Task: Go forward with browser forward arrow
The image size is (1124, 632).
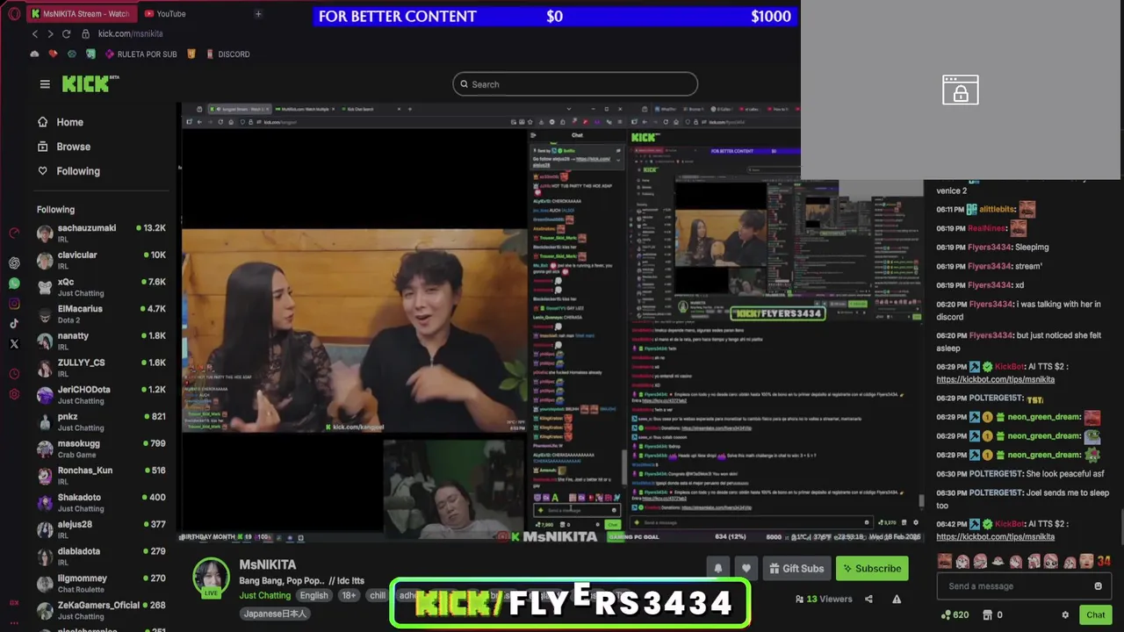Action: tap(50, 33)
